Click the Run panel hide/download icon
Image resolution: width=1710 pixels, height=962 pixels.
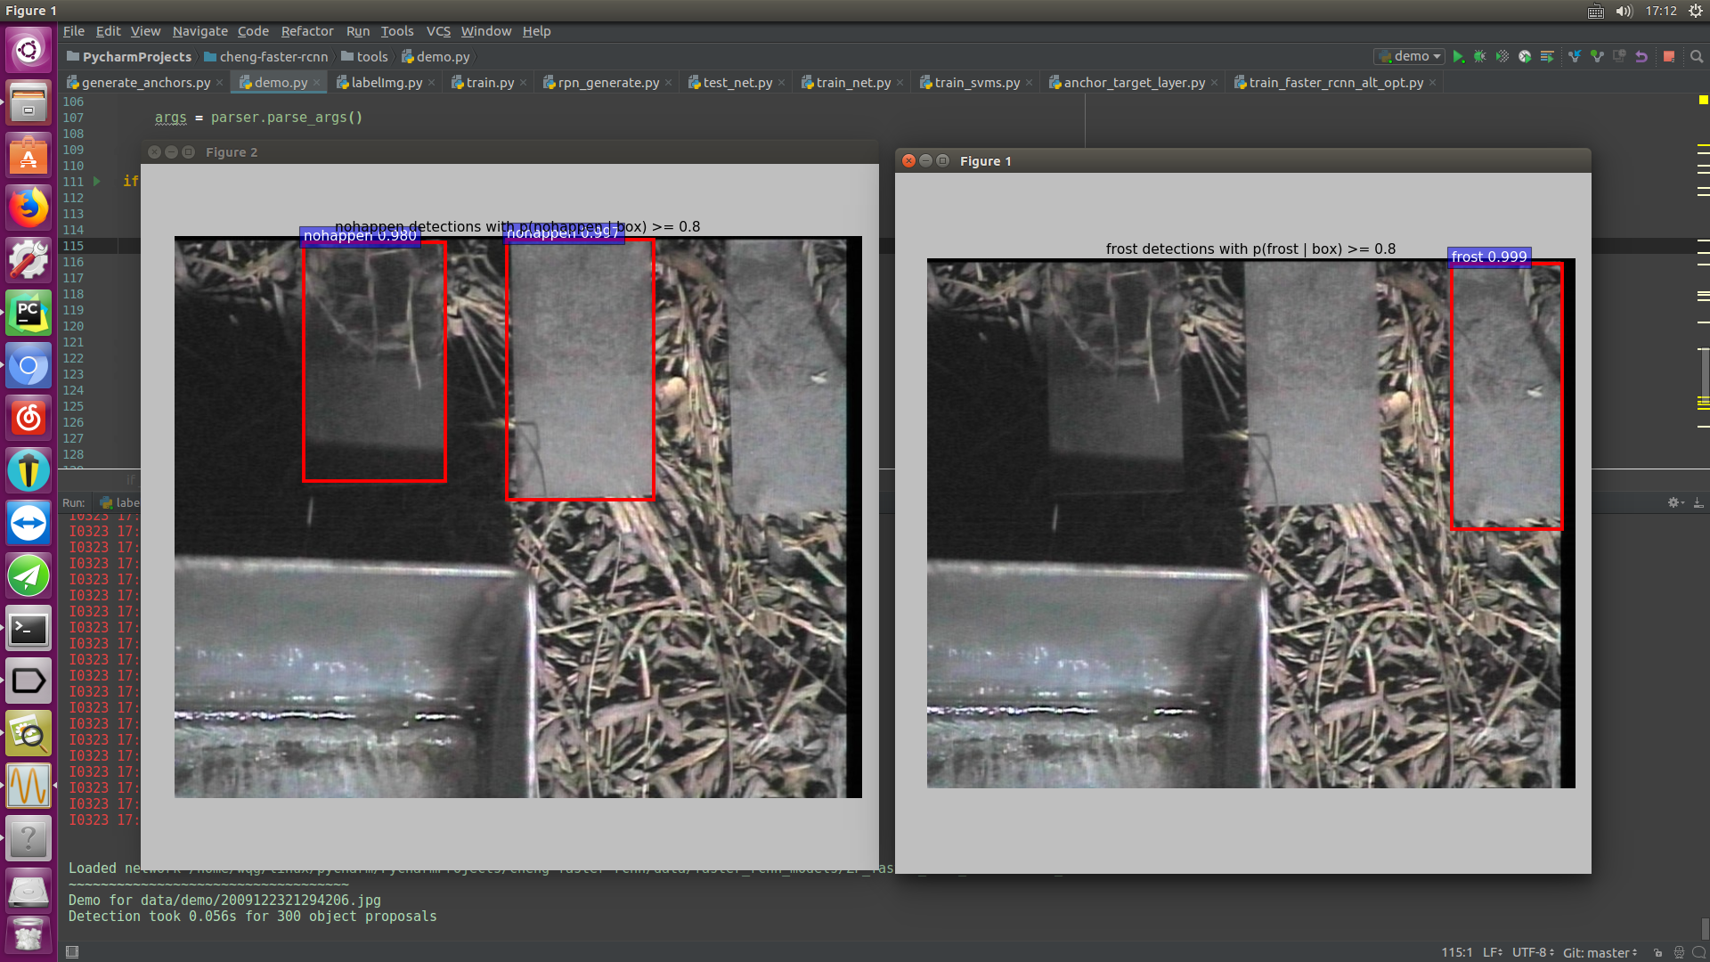(x=1698, y=502)
